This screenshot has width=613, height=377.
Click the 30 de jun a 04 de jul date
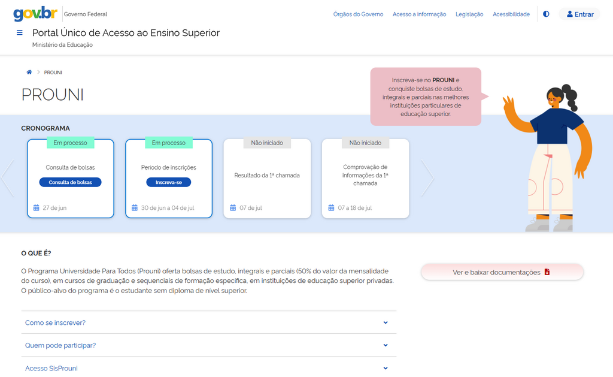(168, 208)
